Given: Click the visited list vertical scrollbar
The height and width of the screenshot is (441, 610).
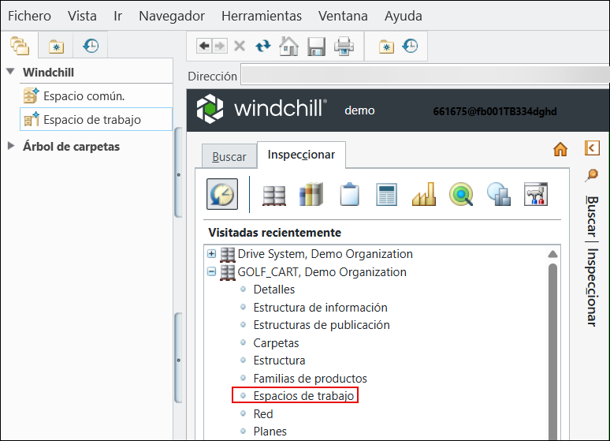Looking at the screenshot, I should coord(552,352).
